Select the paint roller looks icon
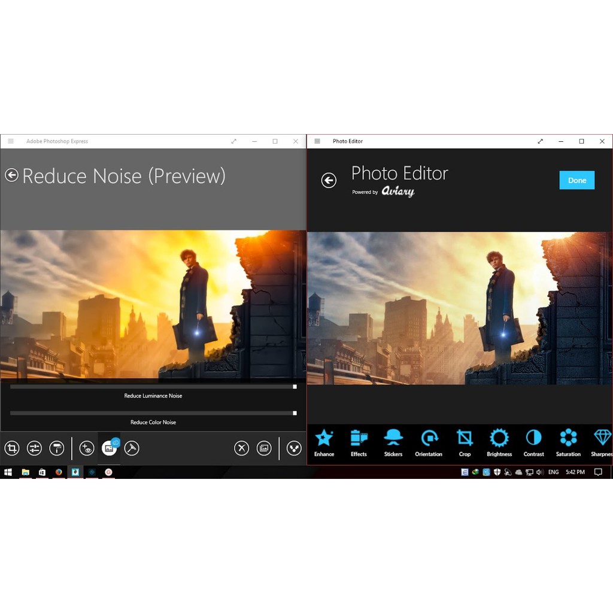Screen dimensions: 613x613 (57, 448)
